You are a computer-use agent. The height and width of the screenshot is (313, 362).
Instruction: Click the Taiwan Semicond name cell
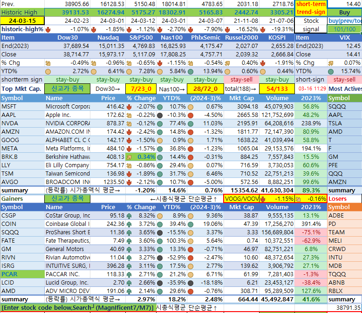tap(68, 174)
